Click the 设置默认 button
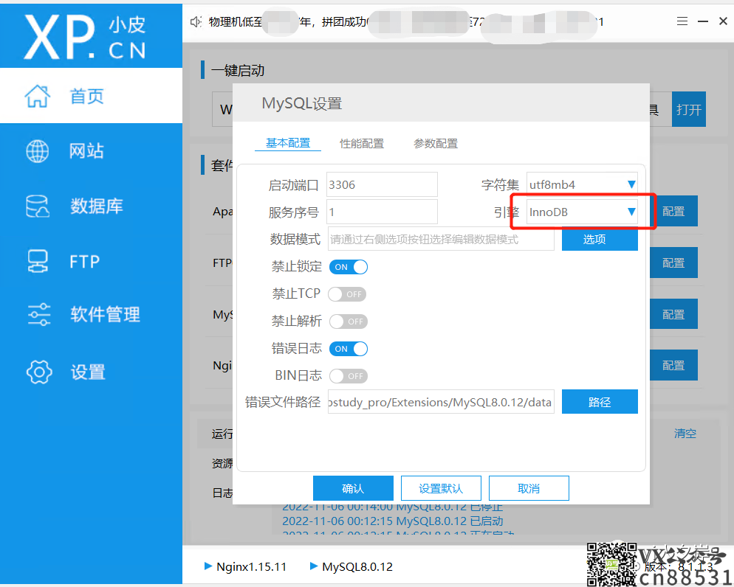The height and width of the screenshot is (587, 734). tap(441, 488)
